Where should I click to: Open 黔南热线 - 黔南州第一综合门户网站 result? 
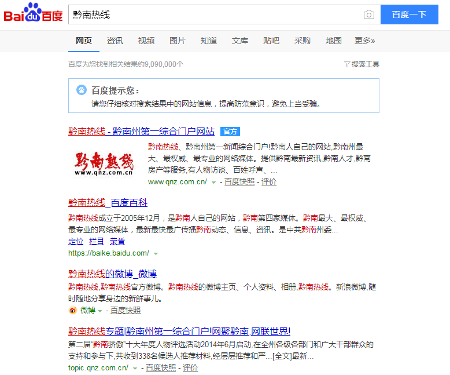tap(142, 132)
